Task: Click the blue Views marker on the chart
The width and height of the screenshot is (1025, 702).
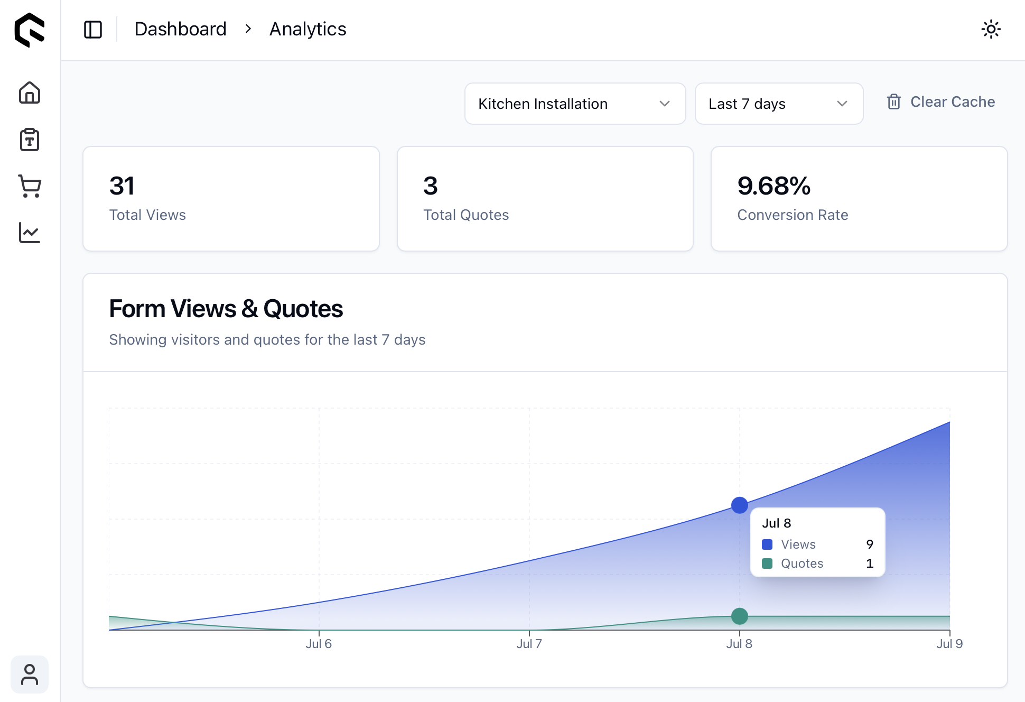Action: 739,505
